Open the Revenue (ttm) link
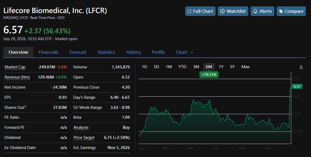Viewport: 311px width, 157px height. 17,77
